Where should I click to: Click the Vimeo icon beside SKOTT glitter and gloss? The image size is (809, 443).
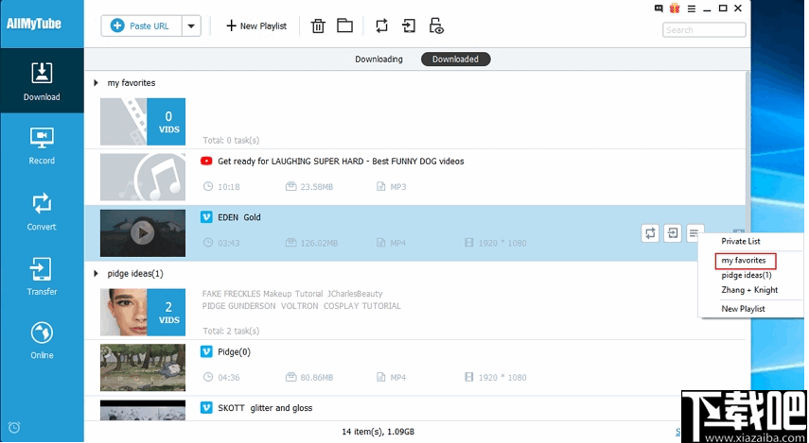click(x=206, y=408)
